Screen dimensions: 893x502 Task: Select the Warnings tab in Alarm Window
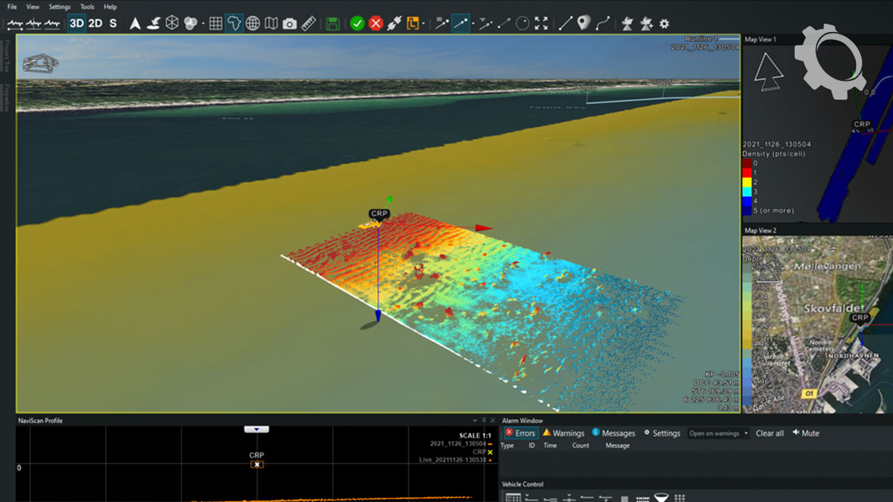coord(563,433)
